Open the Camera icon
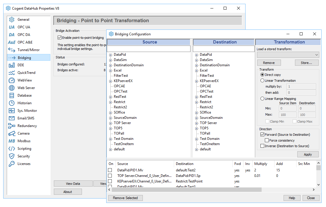The width and height of the screenshot is (326, 207). tap(12, 133)
